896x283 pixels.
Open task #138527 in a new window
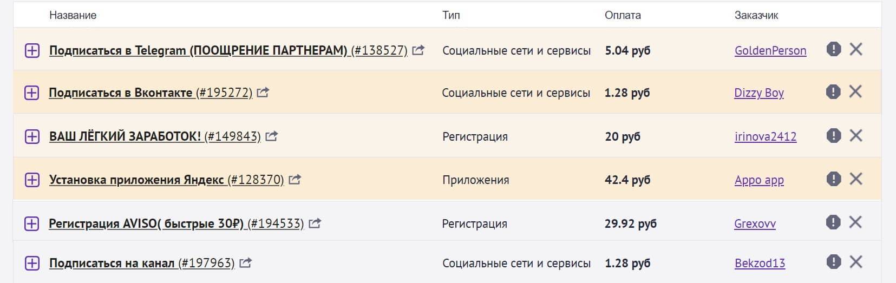coord(418,50)
